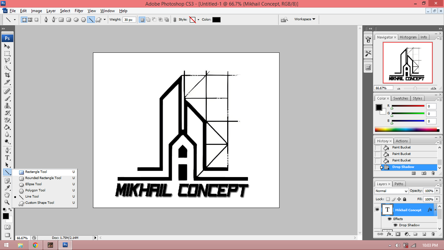The image size is (444, 250).
Task: Select the Polygonal Lasso tool
Action: [x=7, y=61]
